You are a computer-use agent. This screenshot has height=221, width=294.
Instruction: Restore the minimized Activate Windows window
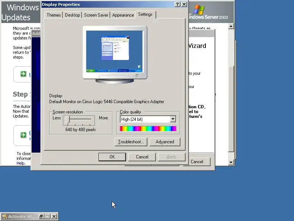pyautogui.click(x=41, y=217)
